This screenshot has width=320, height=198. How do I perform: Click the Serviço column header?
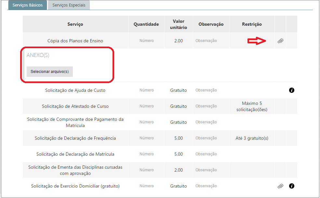tap(75, 24)
